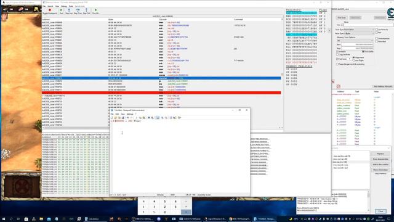
Task: Open Age of Empires II taskbar item
Action: pos(215,219)
